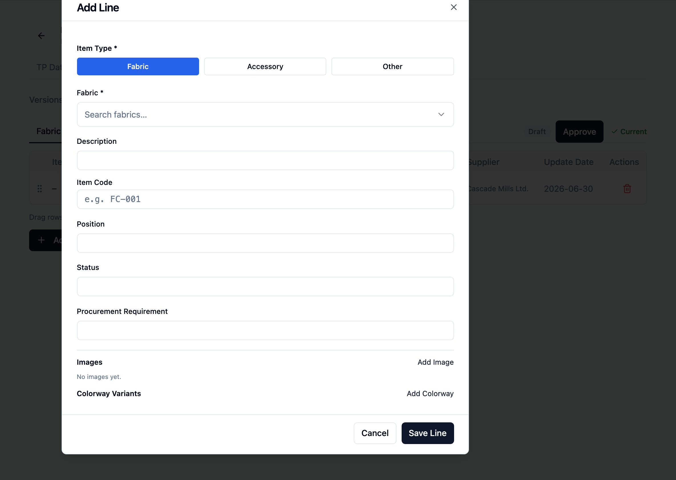Focus the Position input field
The width and height of the screenshot is (676, 480).
tap(265, 243)
